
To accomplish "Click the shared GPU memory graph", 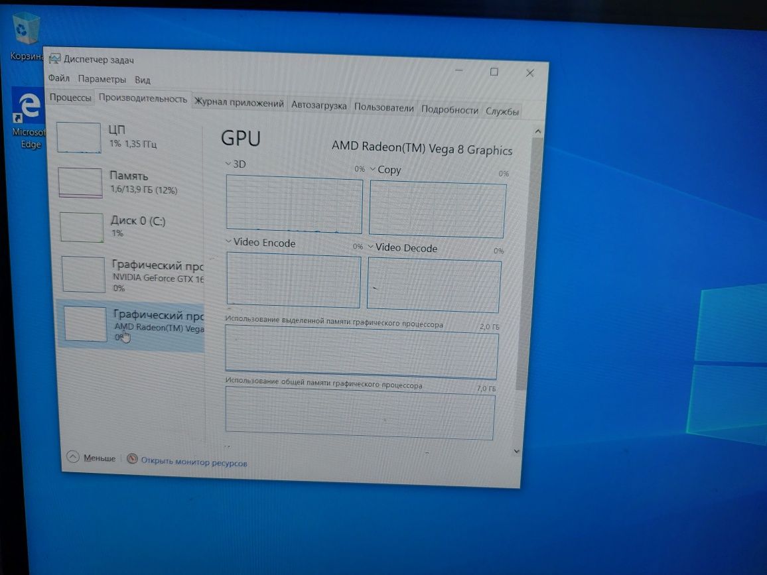I will coord(360,413).
